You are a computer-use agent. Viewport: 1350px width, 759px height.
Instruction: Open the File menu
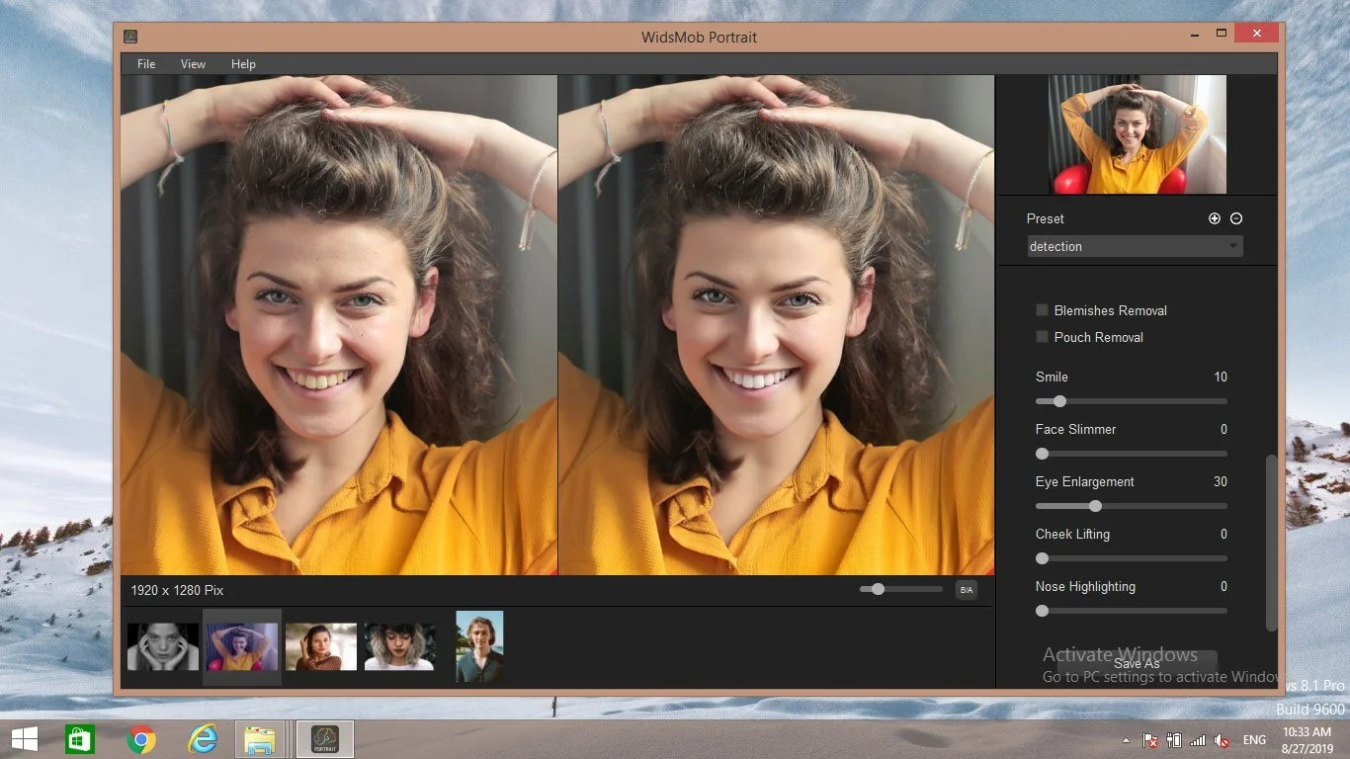click(x=145, y=63)
